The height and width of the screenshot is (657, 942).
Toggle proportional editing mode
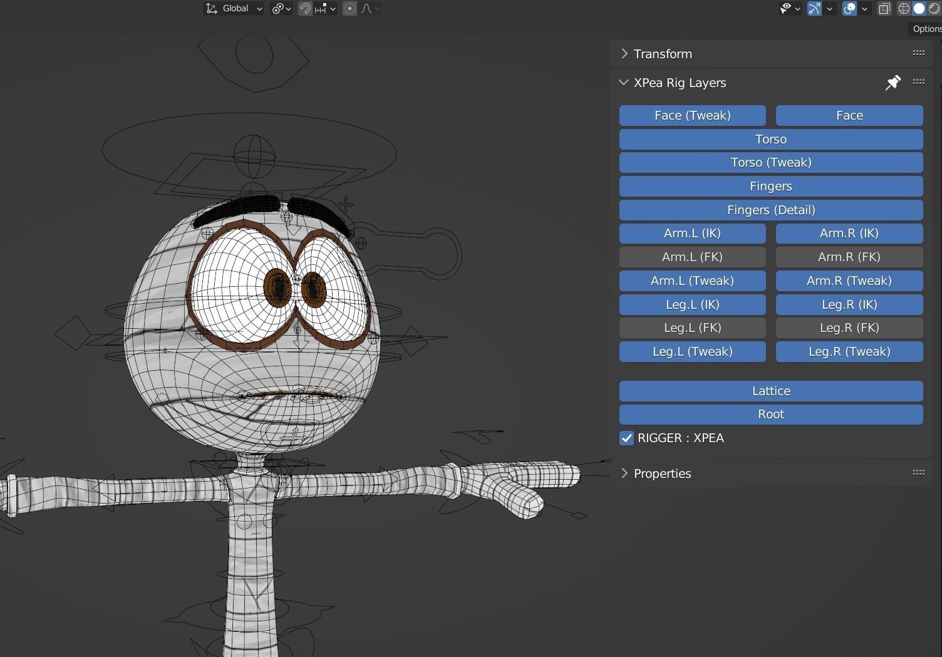coord(349,8)
